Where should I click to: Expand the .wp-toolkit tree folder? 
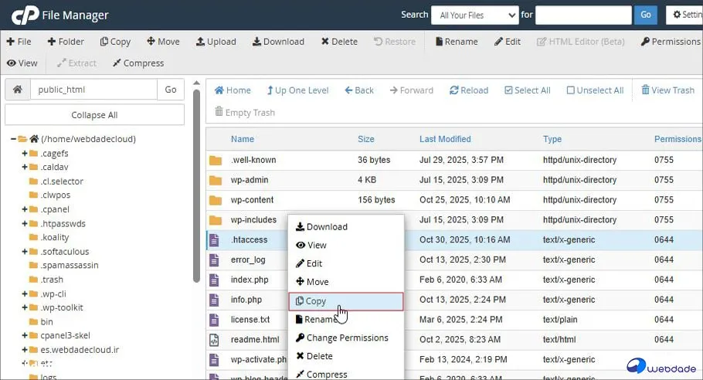[25, 308]
